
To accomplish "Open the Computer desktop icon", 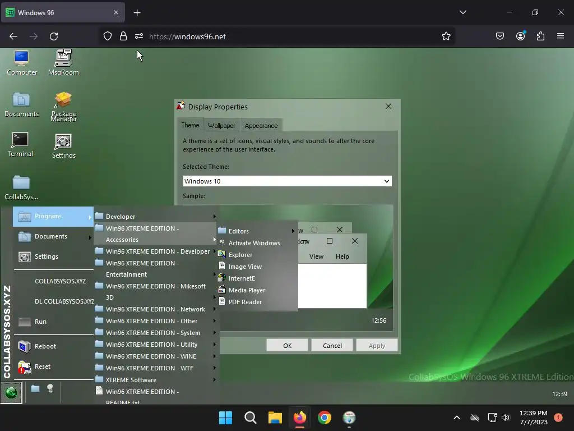I will 22,63.
